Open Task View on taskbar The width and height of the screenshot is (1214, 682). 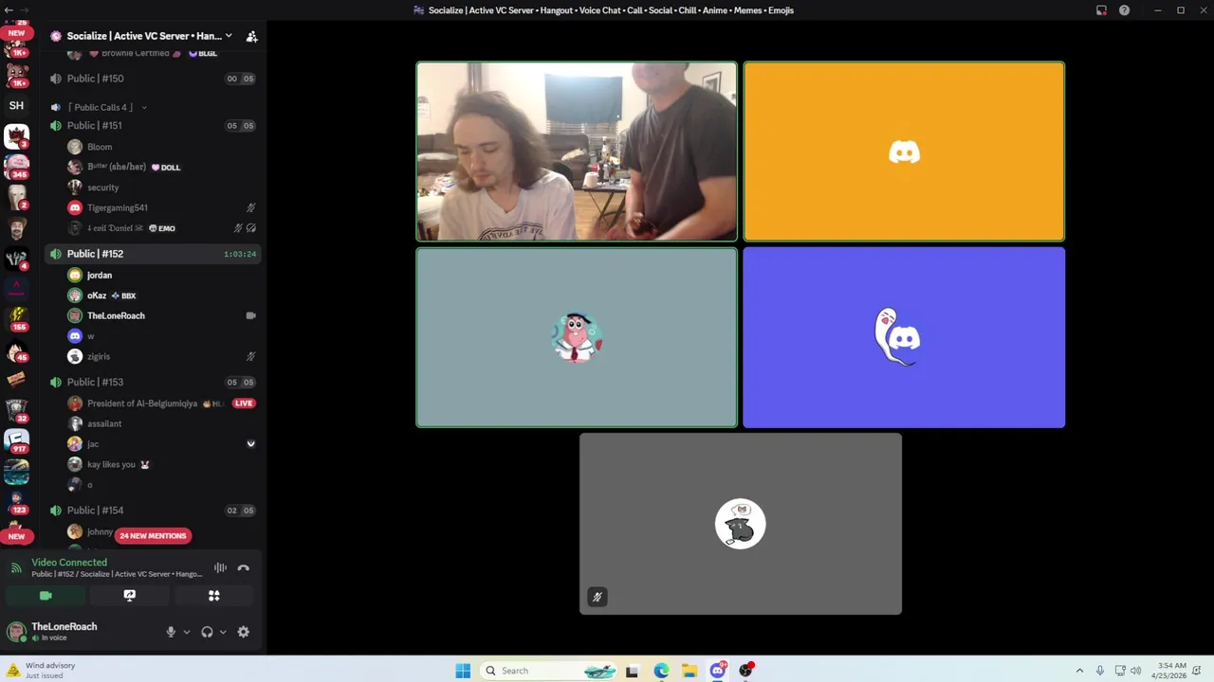pos(633,671)
